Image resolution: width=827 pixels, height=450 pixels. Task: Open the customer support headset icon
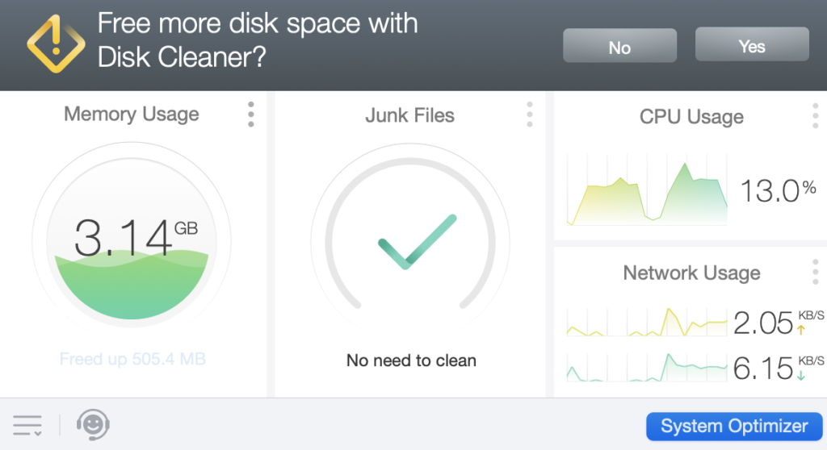(93, 424)
